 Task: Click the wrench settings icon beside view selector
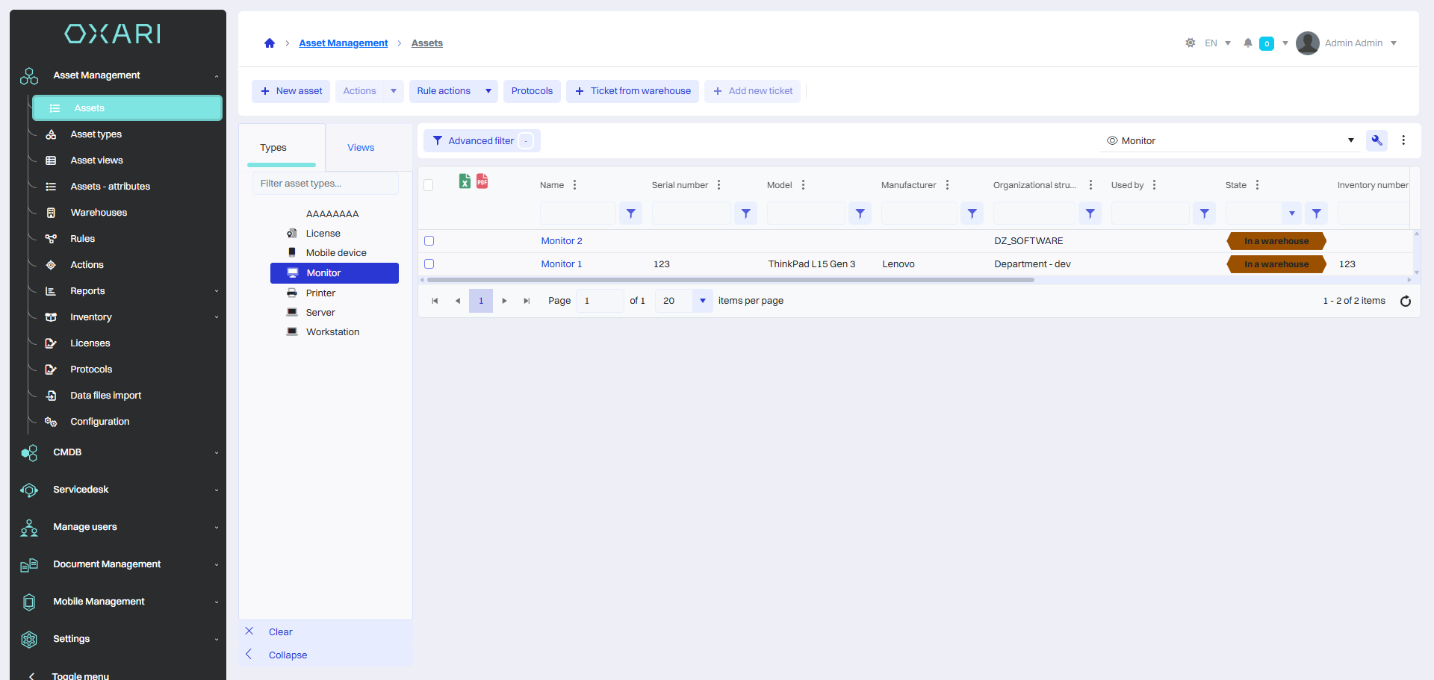[x=1376, y=140]
